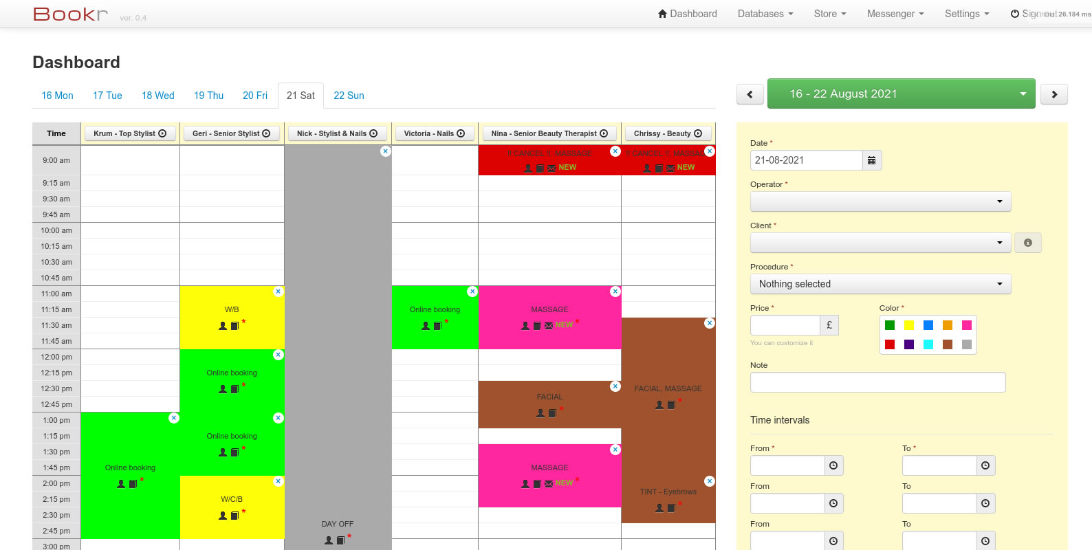The width and height of the screenshot is (1092, 550).
Task: Click the Note input field
Action: click(x=877, y=382)
